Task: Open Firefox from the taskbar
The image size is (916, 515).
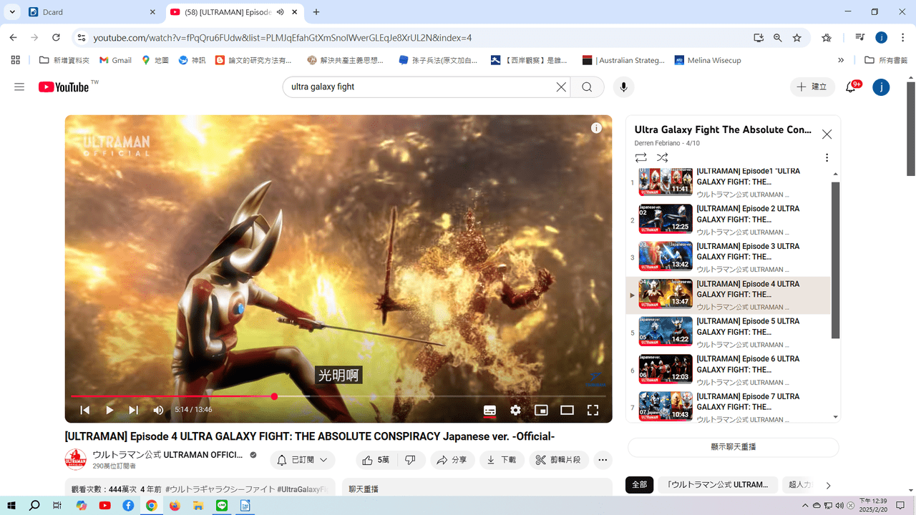Action: 175,505
